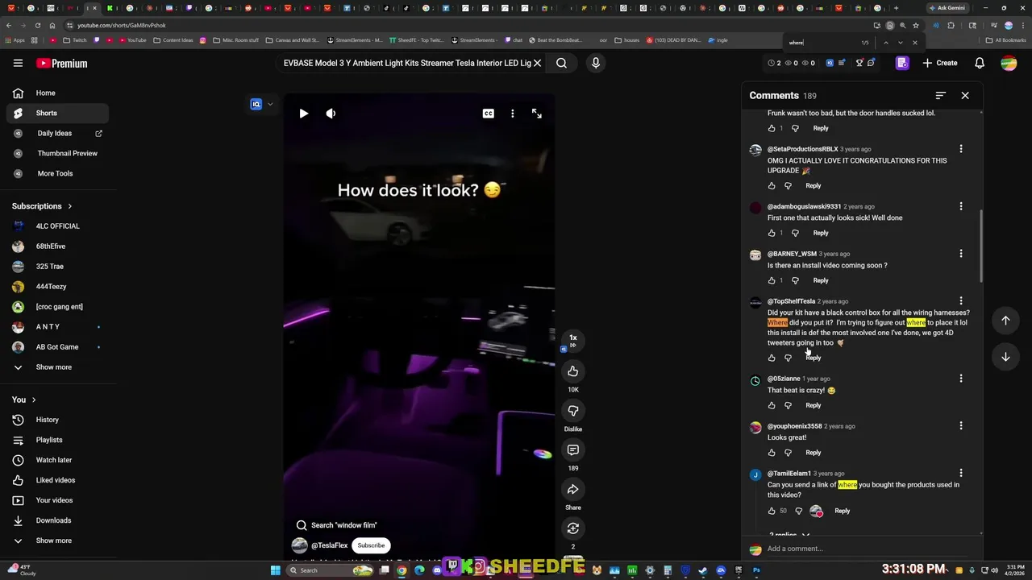Open Liked videos
This screenshot has width=1032, height=580.
tap(58, 480)
